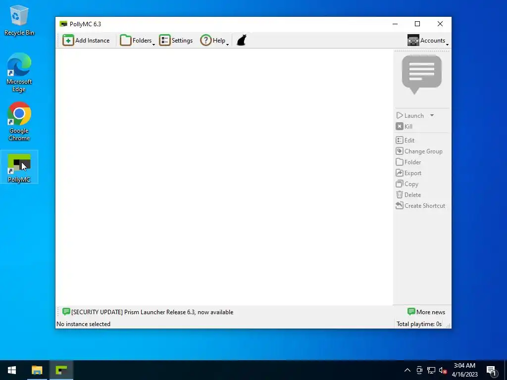Click the Total playtime status text
Image resolution: width=507 pixels, height=380 pixels.
(x=419, y=324)
